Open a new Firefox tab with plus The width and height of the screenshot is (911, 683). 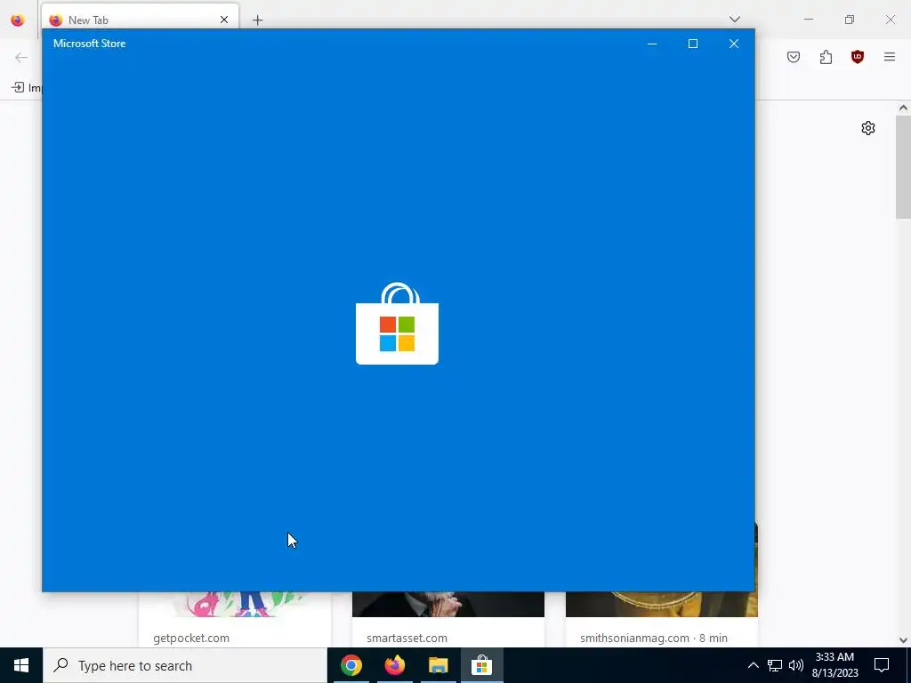click(x=257, y=20)
